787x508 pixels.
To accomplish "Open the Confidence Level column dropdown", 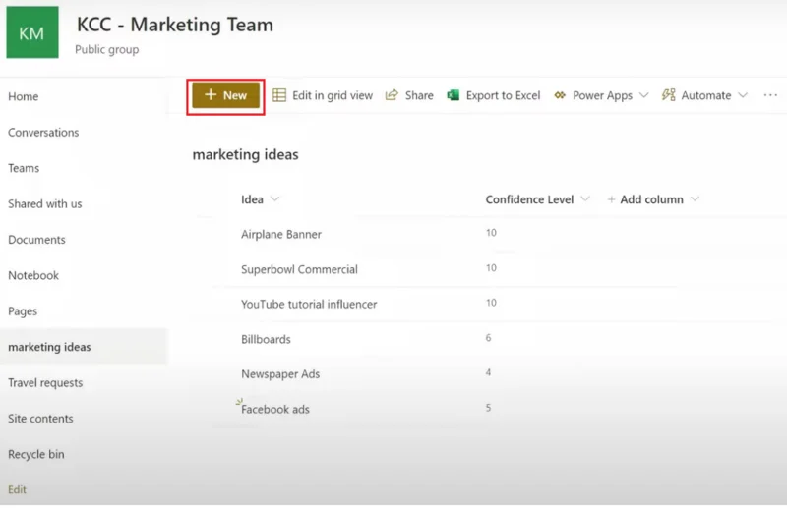I will click(x=584, y=199).
